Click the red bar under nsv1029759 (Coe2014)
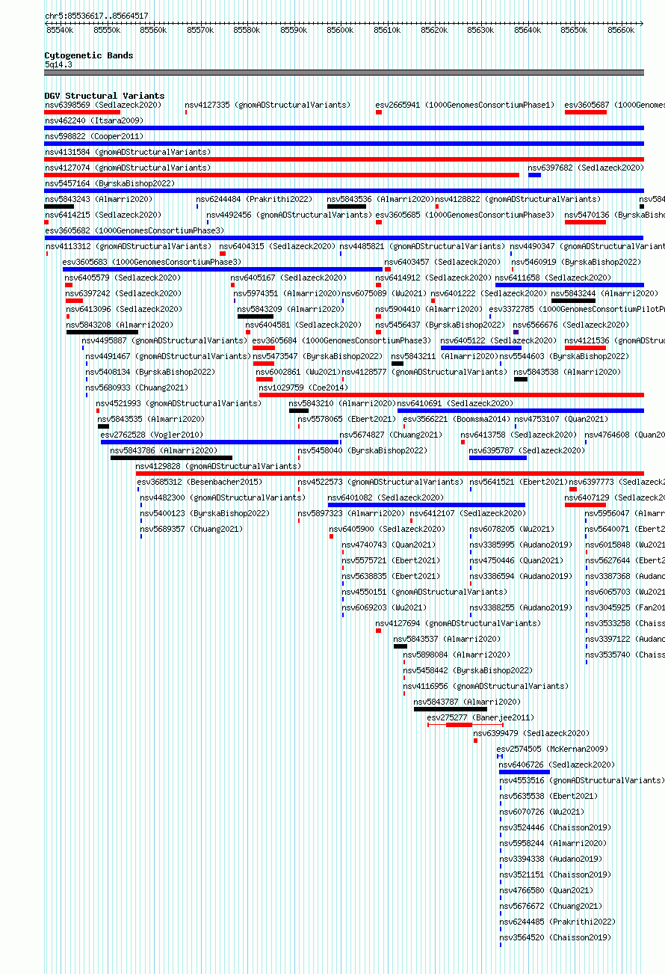Viewport: 665px width, 974px height. [451, 395]
